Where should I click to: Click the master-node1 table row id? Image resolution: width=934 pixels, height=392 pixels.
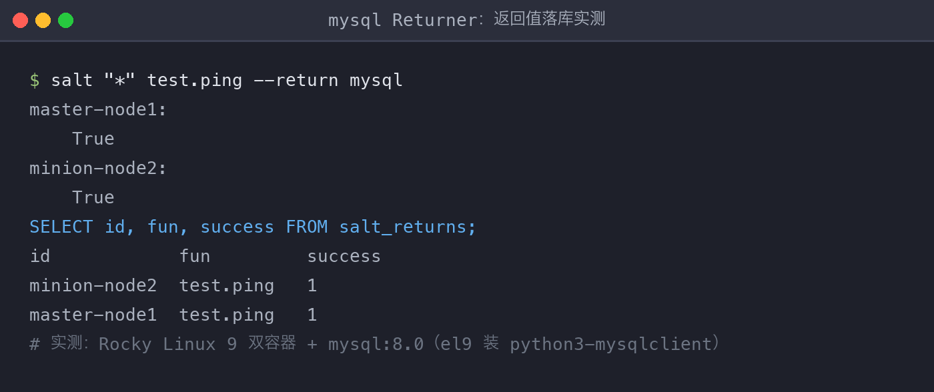(93, 315)
